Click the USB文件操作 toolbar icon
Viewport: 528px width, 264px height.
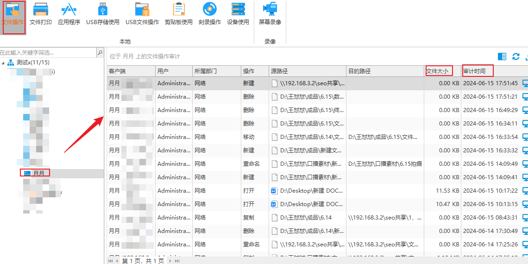(x=142, y=13)
